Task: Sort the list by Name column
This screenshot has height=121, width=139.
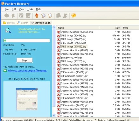Action: click(x=78, y=28)
